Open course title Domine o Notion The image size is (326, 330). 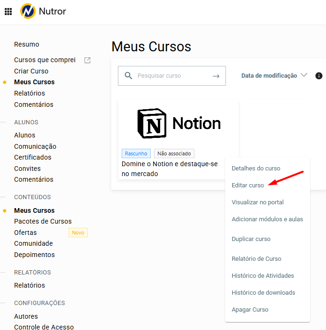click(170, 169)
